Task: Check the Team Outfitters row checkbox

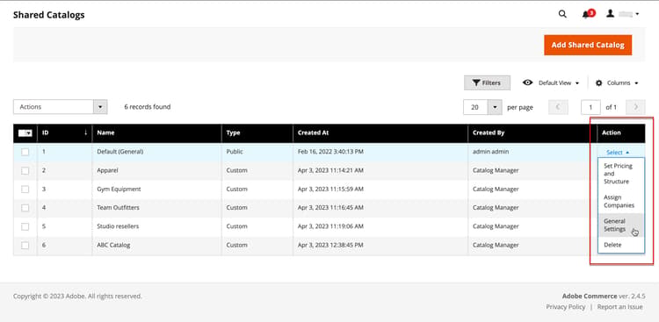Action: point(25,207)
